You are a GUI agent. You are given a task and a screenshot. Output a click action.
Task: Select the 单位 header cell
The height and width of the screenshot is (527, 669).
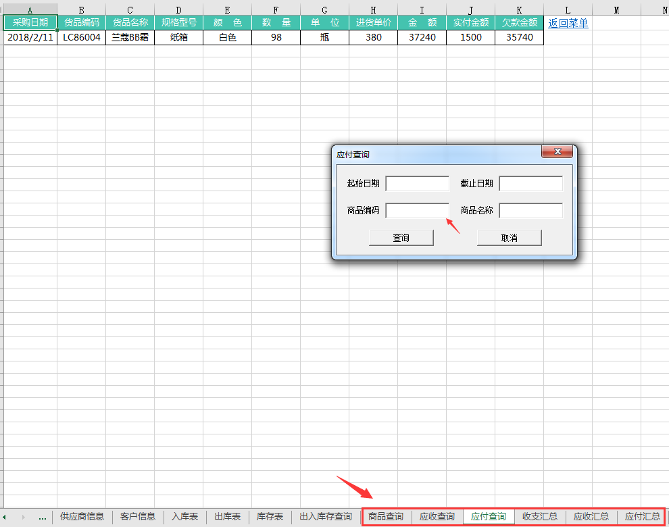(x=324, y=22)
